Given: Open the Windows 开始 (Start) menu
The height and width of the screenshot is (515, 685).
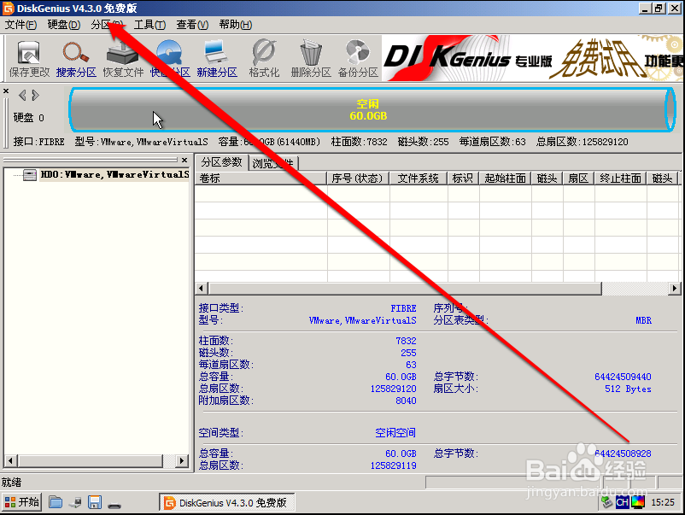Looking at the screenshot, I should click(20, 502).
